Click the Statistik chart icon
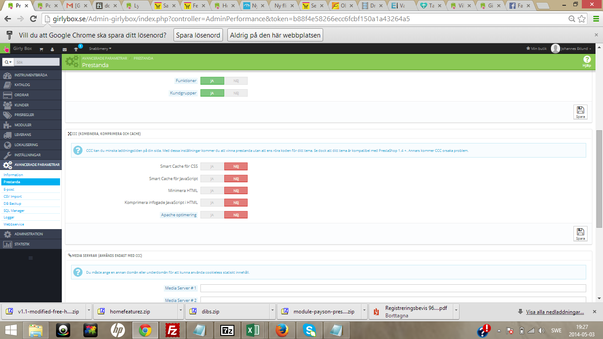Screen dimensions: 603x339 point(8,244)
